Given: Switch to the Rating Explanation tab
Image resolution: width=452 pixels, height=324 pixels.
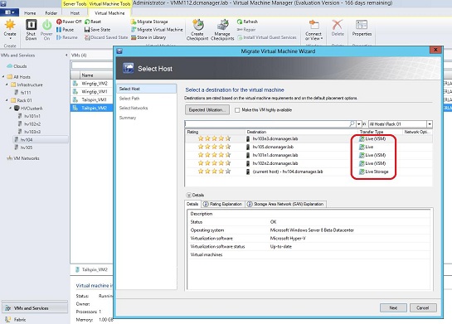Looking at the screenshot, I should coord(223,204).
